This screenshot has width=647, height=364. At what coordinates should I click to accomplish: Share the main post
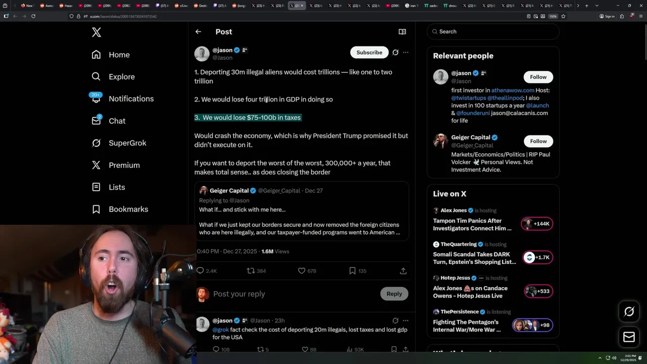(403, 271)
